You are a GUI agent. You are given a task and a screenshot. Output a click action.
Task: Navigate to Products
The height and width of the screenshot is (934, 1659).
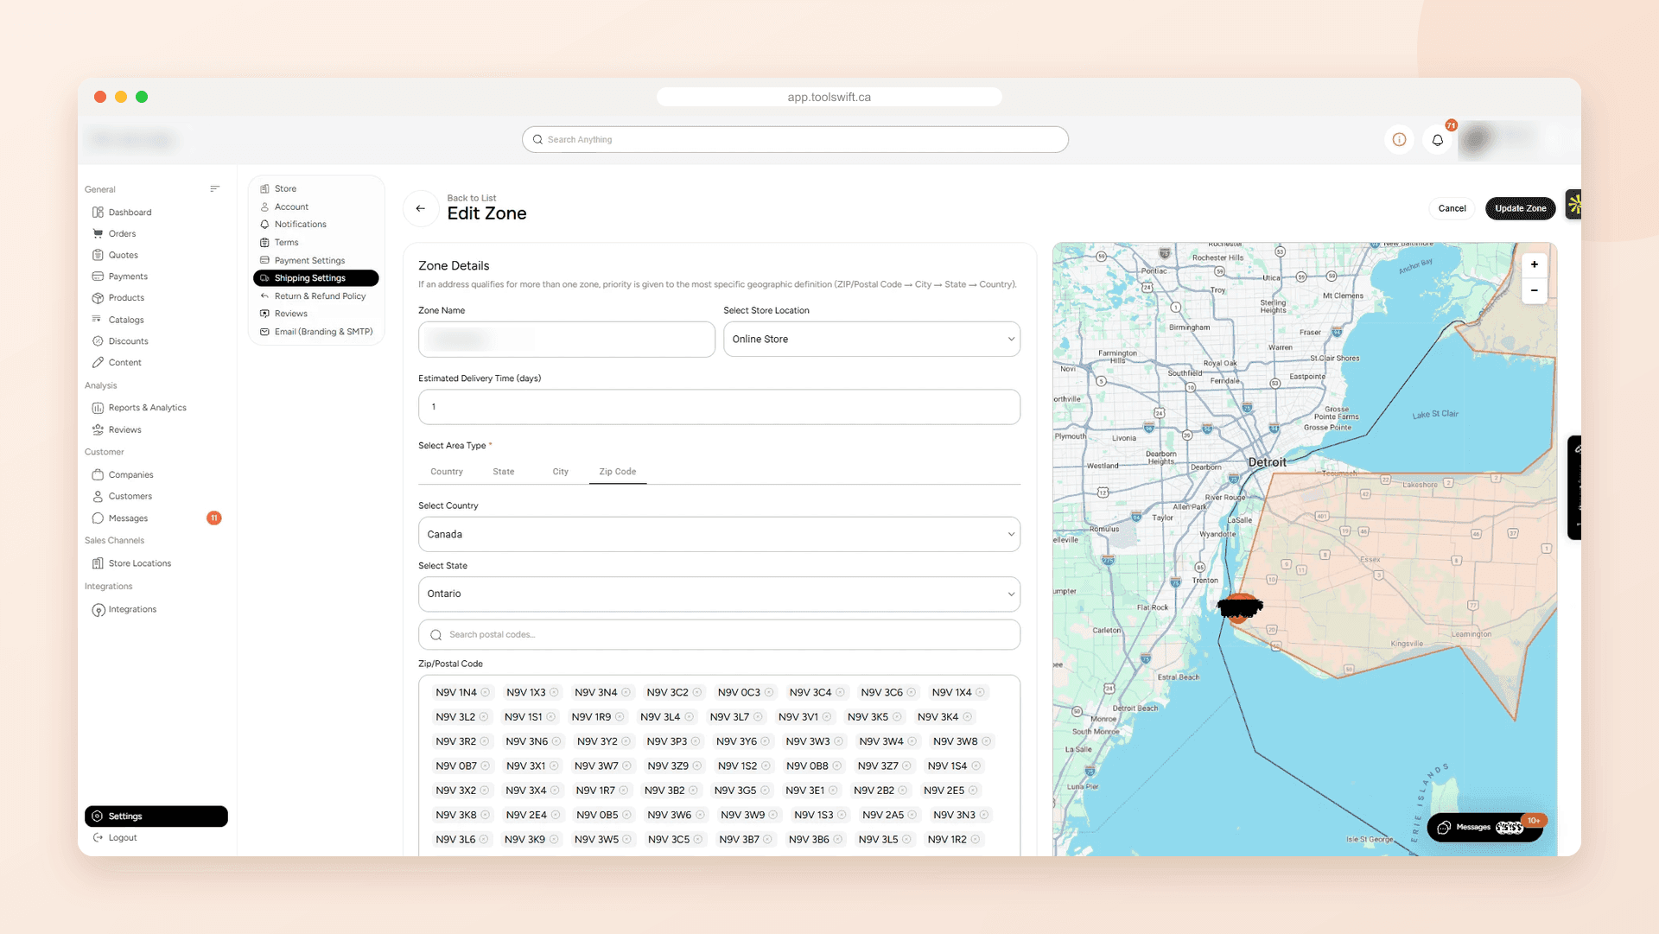126,298
